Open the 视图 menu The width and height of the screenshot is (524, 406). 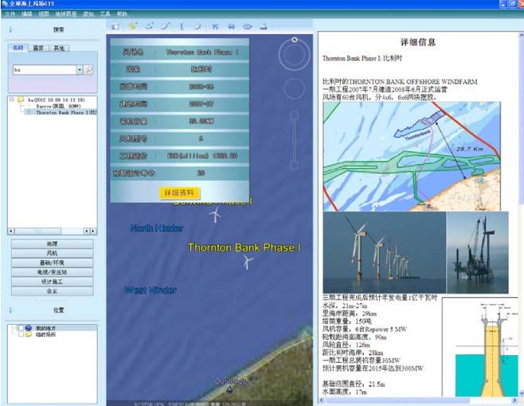[x=44, y=14]
